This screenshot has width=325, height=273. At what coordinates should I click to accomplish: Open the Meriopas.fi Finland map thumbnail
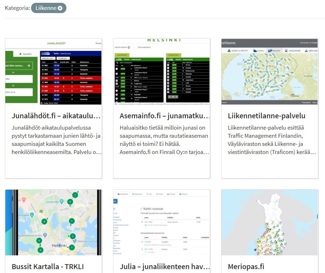[270, 222]
